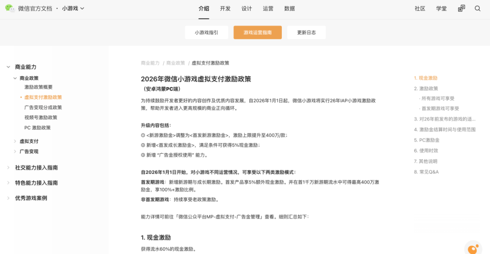Open 广告变现分成政策 in sidebar
Image resolution: width=490 pixels, height=254 pixels.
[43, 107]
